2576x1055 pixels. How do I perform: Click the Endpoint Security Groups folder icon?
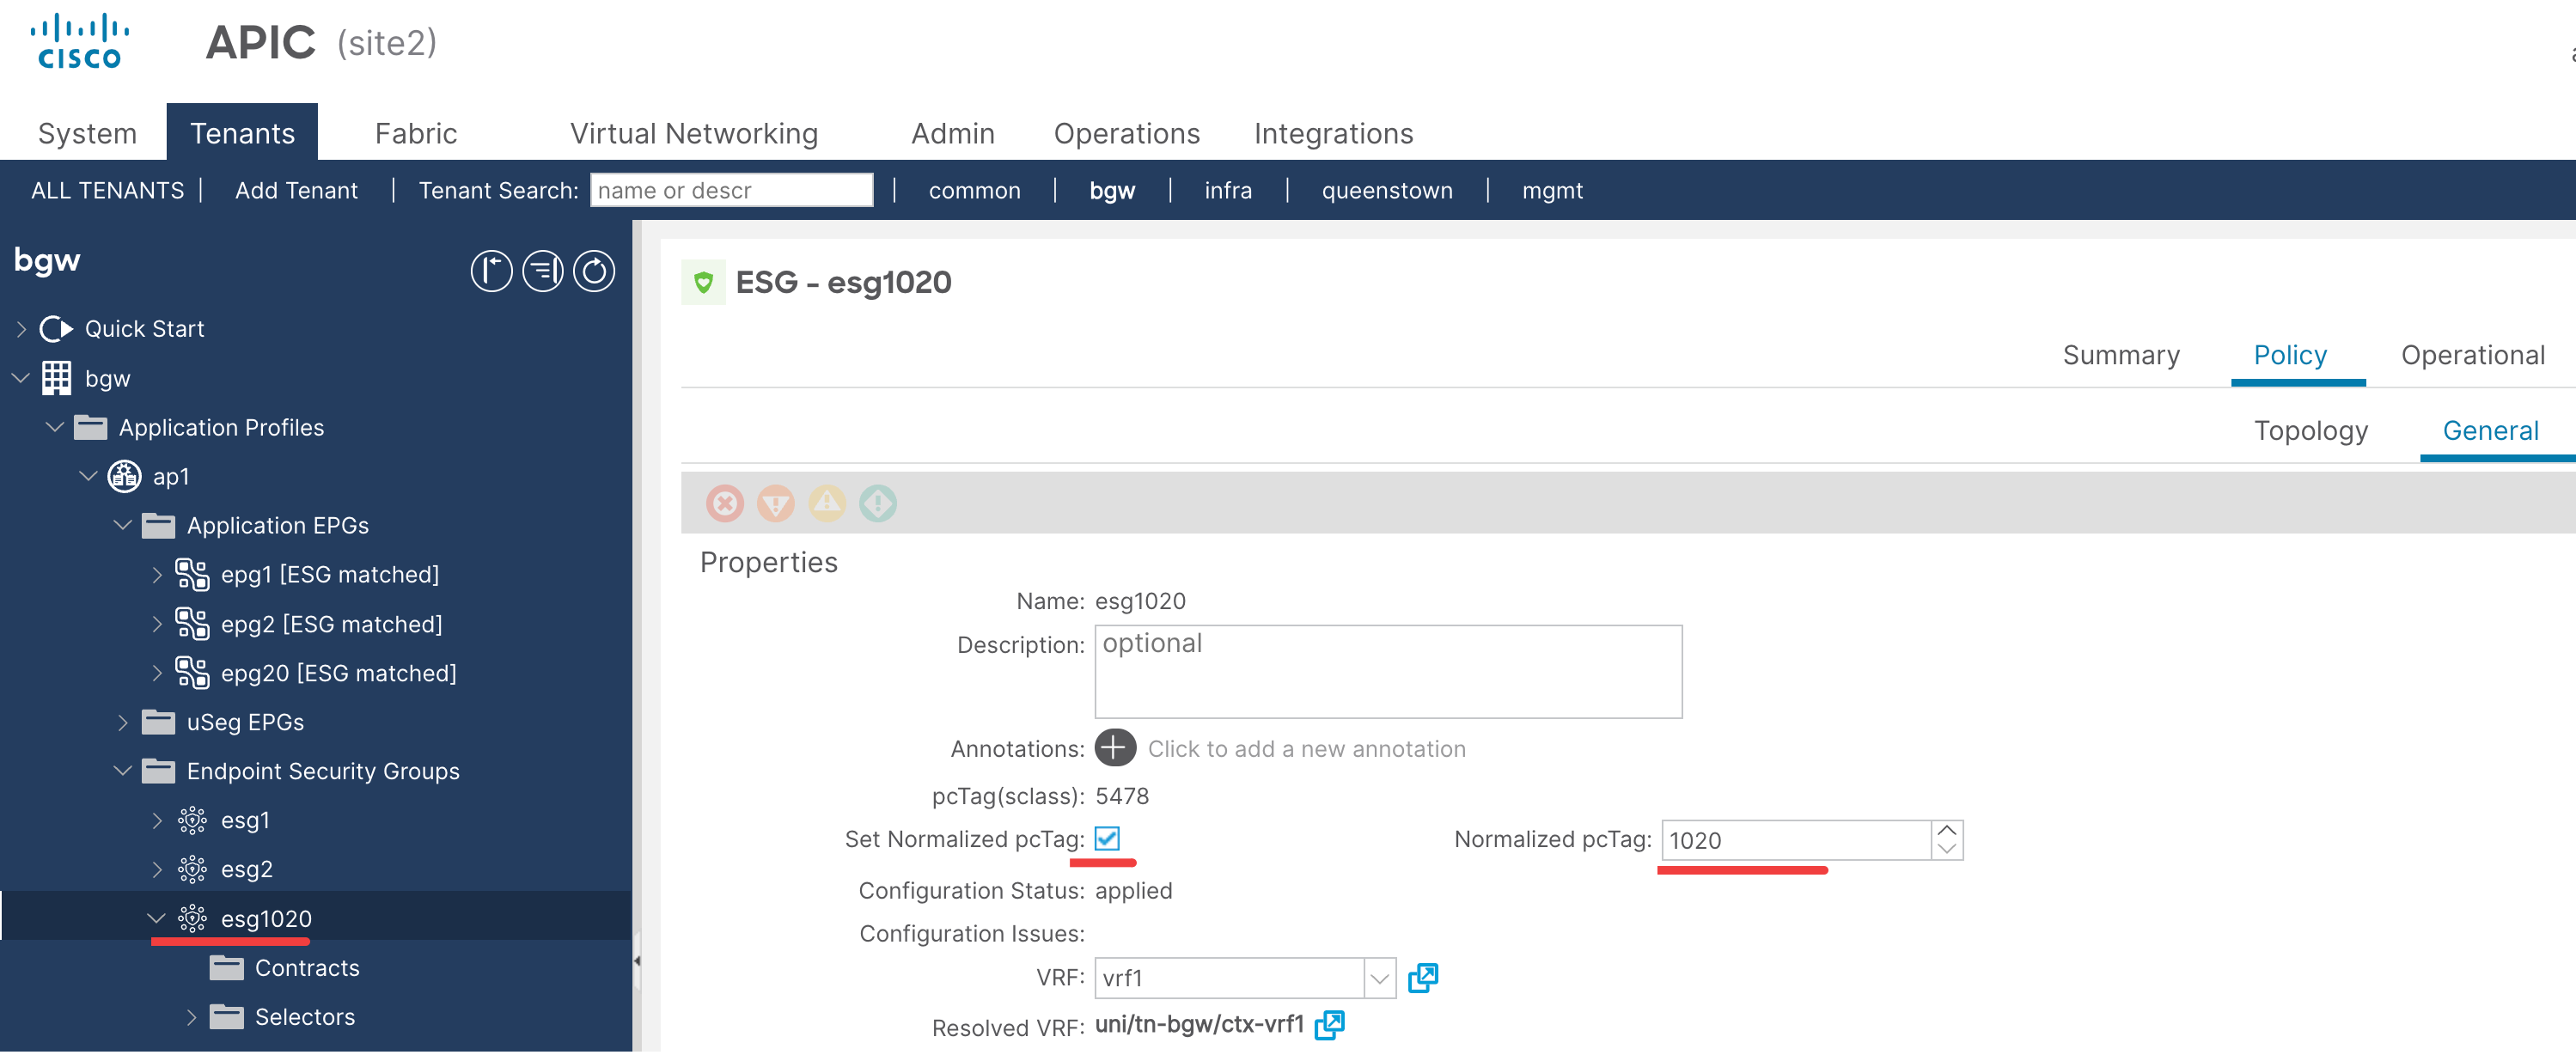[158, 771]
